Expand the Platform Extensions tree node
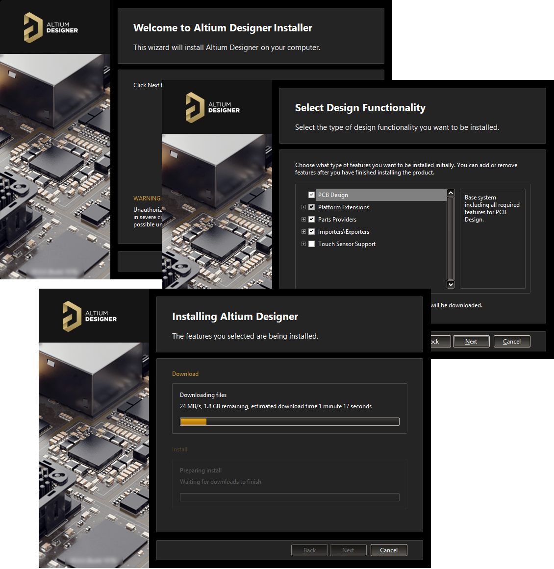Image resolution: width=554 pixels, height=569 pixels. coord(303,207)
